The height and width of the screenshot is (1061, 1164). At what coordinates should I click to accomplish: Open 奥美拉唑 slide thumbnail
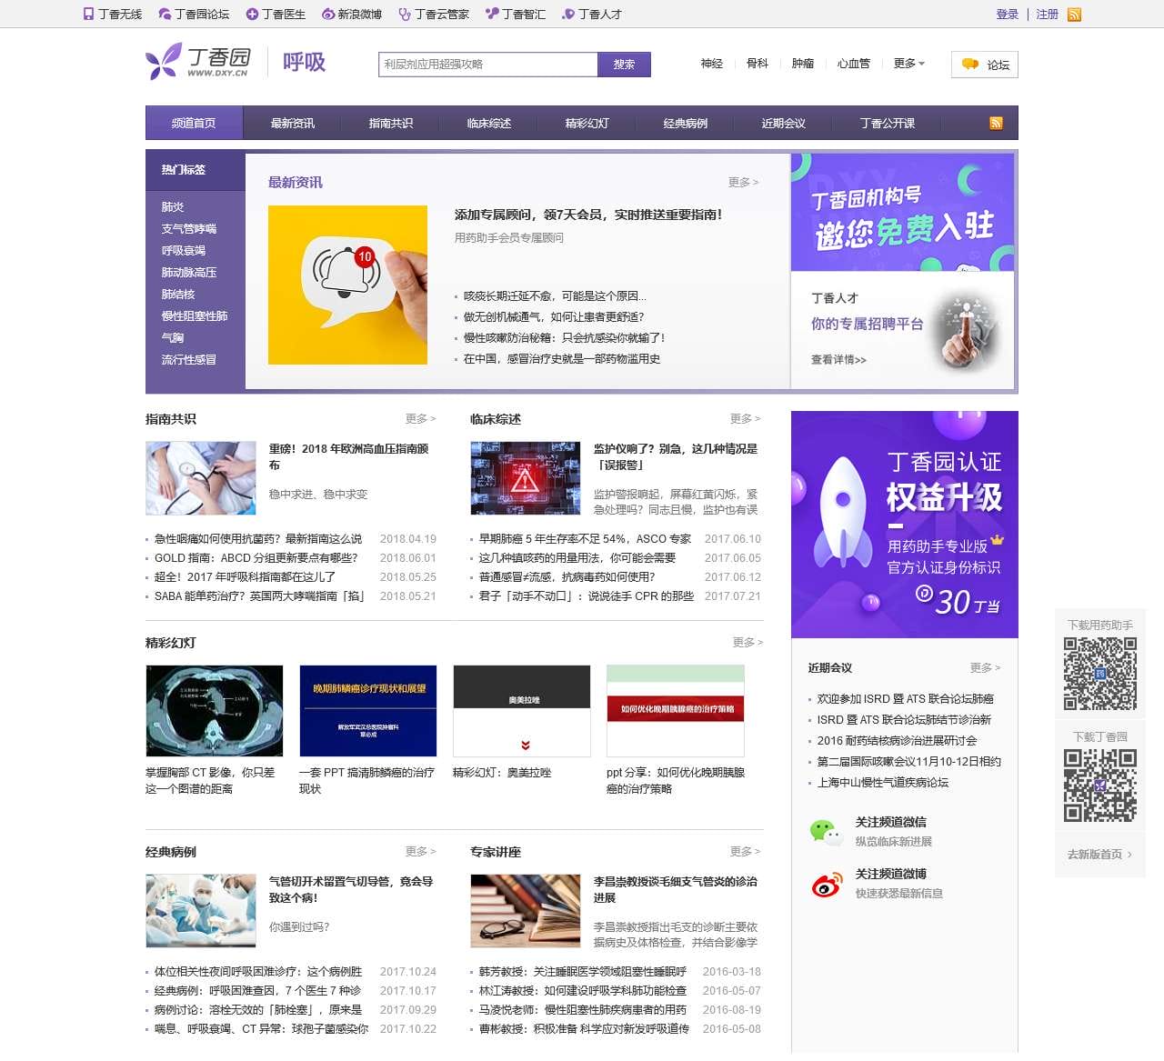click(x=522, y=710)
